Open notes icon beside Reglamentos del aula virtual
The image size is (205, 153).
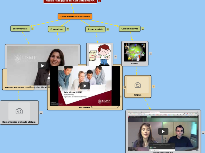tap(41, 113)
